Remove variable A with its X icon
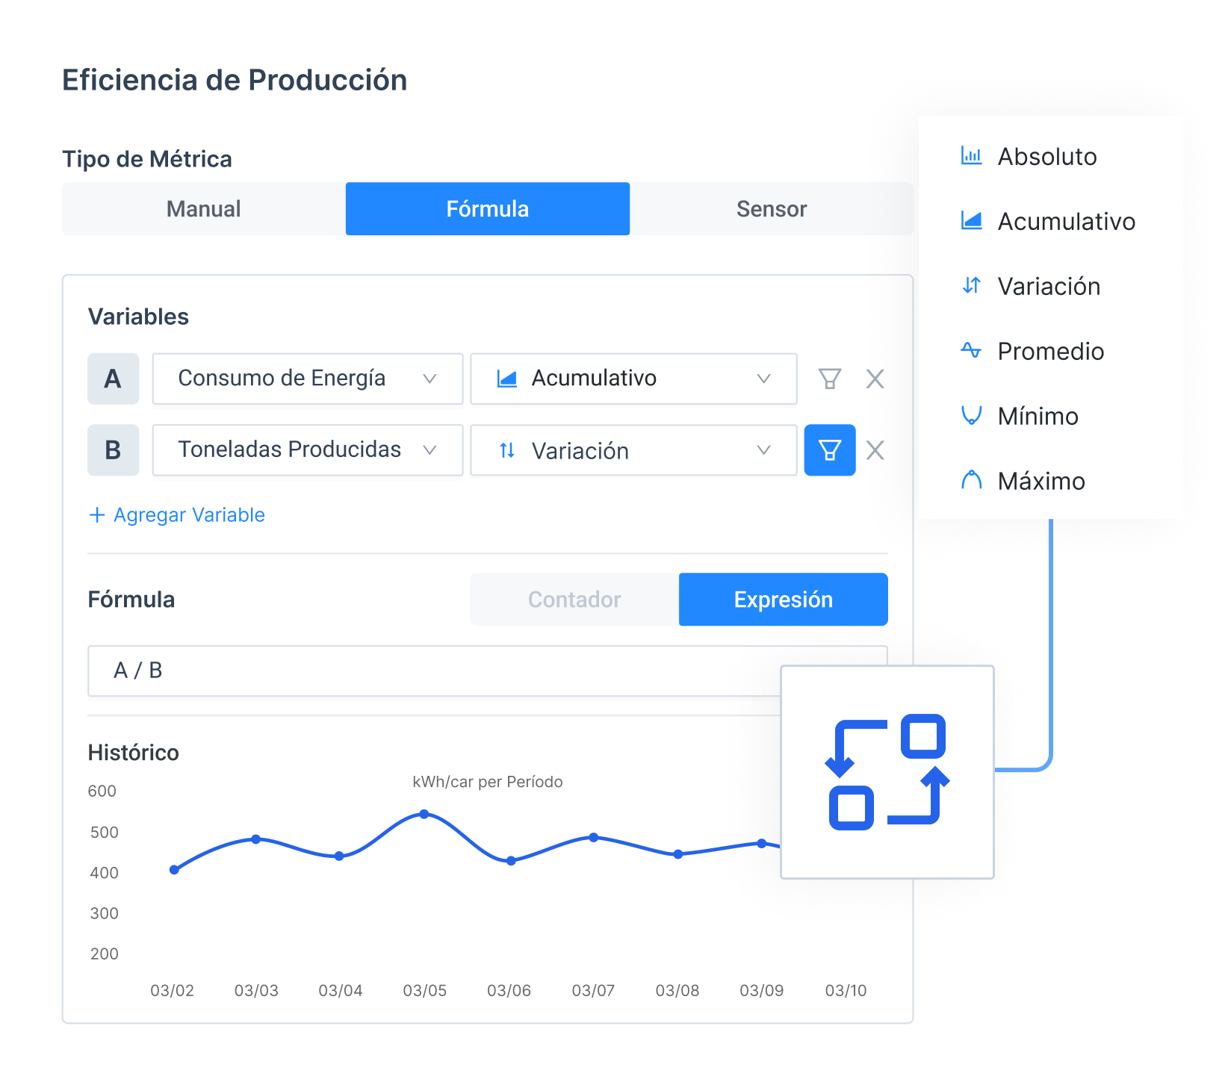1228x1076 pixels. [875, 379]
